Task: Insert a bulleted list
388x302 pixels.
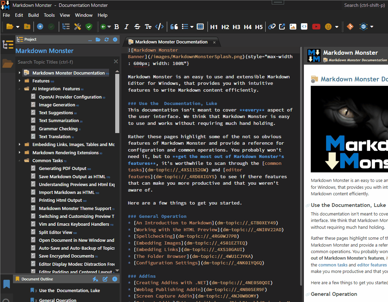Action: pyautogui.click(x=185, y=26)
